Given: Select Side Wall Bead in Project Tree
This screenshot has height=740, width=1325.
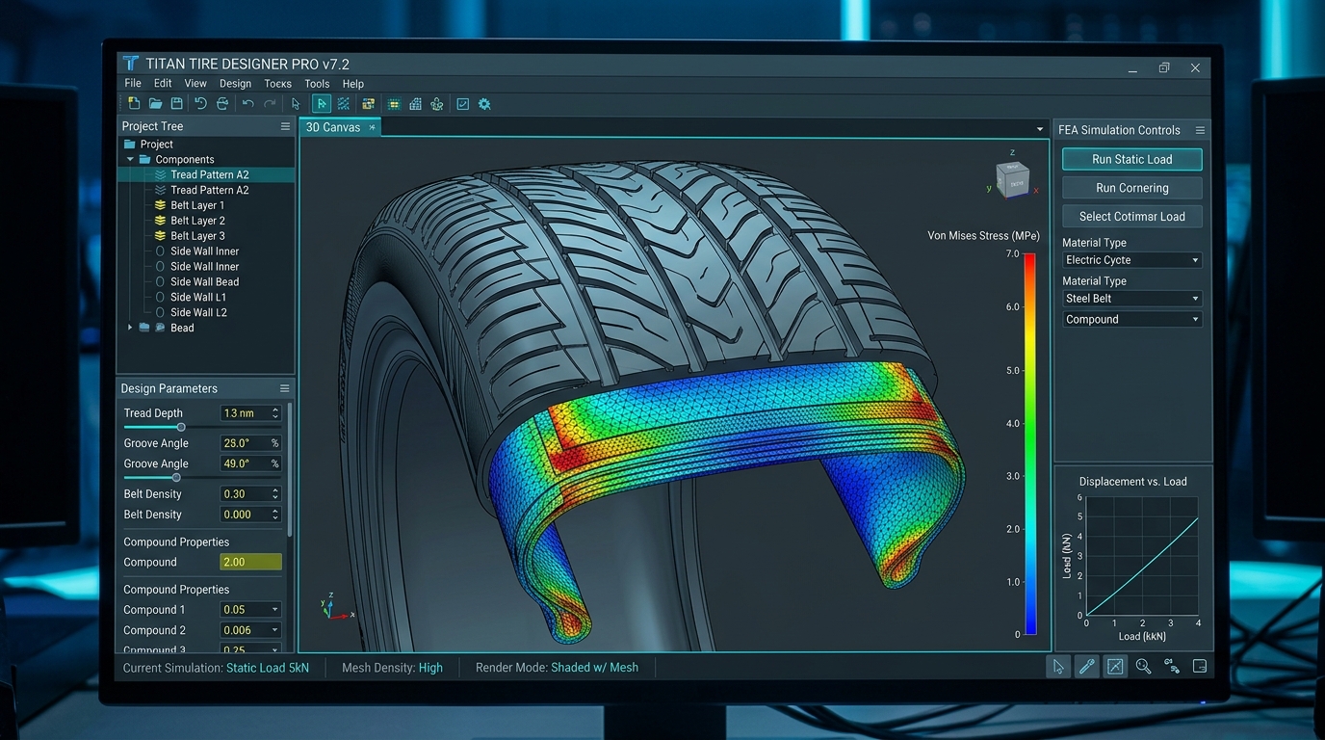Looking at the screenshot, I should pyautogui.click(x=204, y=281).
